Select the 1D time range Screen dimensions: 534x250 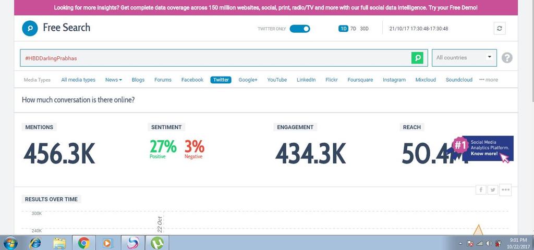(343, 29)
